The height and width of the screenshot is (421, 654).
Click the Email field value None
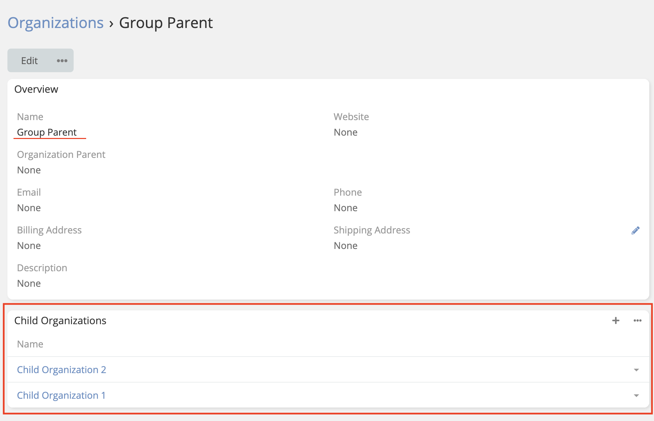click(29, 208)
